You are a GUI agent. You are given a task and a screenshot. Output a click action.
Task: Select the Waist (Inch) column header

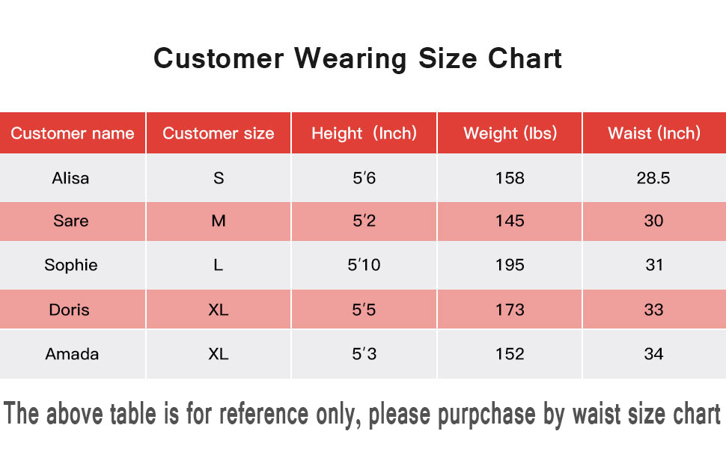(654, 133)
